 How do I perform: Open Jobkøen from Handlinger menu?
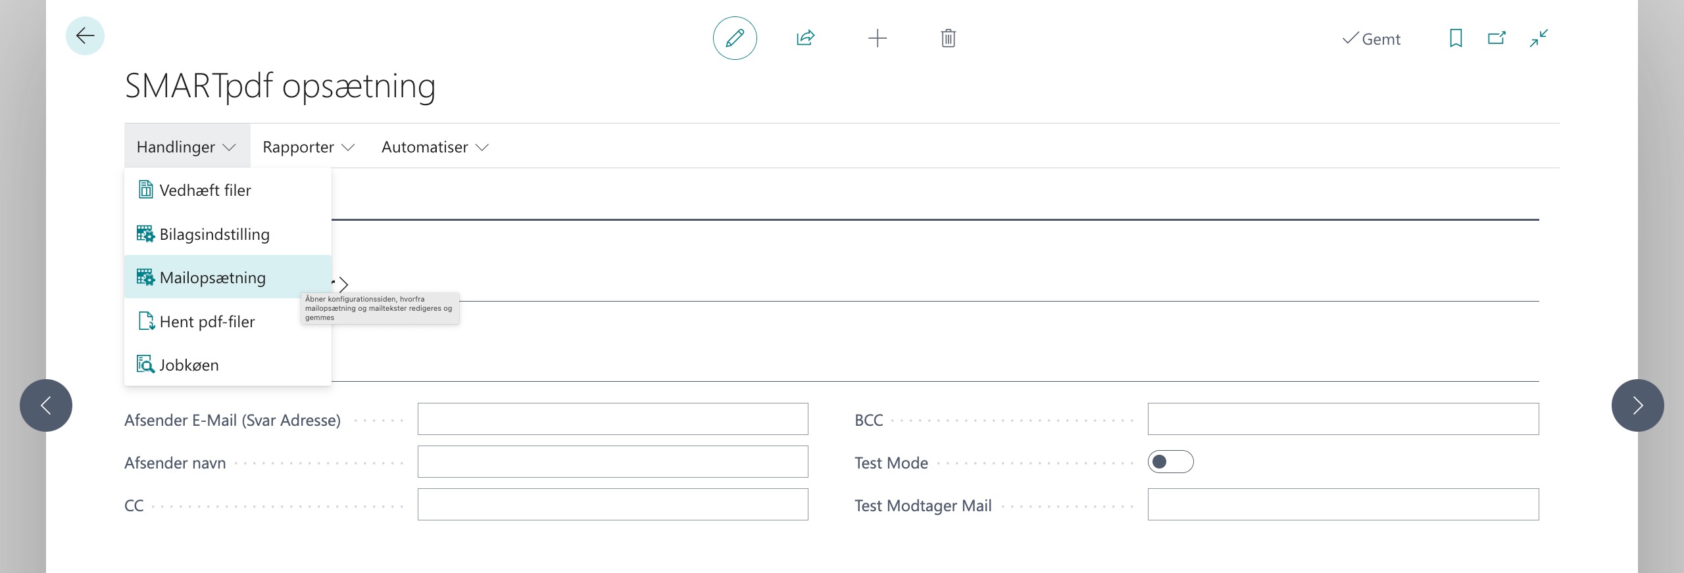[189, 365]
